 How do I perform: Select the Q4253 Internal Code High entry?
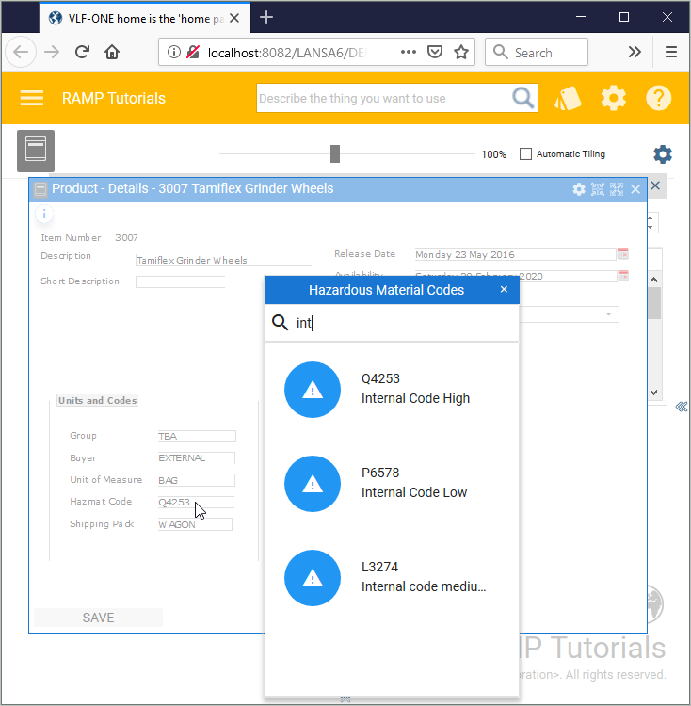pyautogui.click(x=392, y=390)
